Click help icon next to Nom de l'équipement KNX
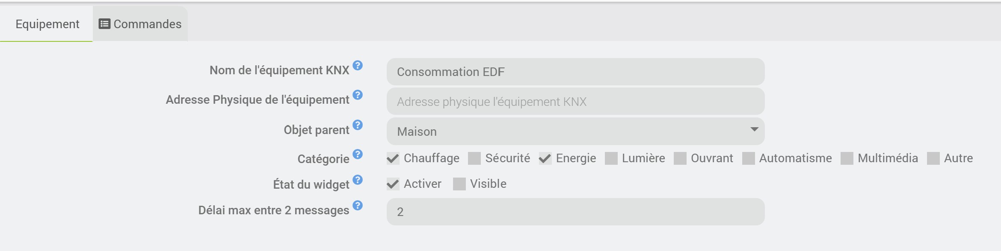This screenshot has height=251, width=1001. 358,65
